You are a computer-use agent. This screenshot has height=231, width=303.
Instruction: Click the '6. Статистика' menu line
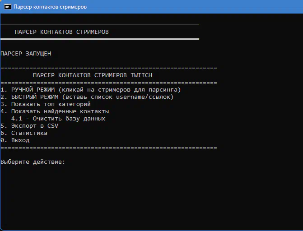coord(23,133)
